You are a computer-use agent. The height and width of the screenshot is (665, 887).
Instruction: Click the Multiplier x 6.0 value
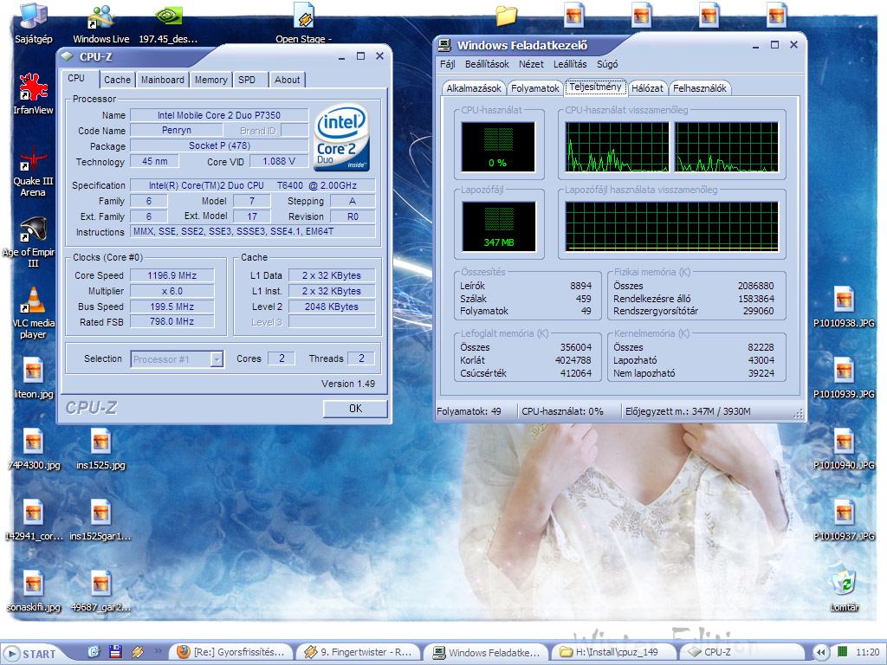(x=172, y=291)
